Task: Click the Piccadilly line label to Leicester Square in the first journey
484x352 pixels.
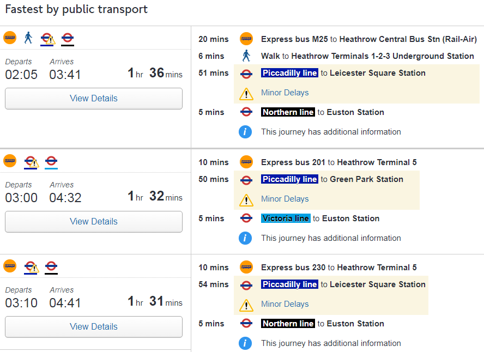Action: pyautogui.click(x=289, y=73)
